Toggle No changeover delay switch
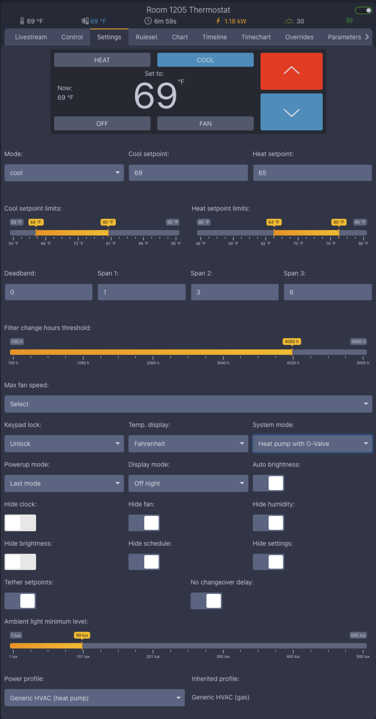The height and width of the screenshot is (719, 376). pos(206,601)
